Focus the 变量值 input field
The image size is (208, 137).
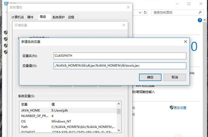point(120,66)
